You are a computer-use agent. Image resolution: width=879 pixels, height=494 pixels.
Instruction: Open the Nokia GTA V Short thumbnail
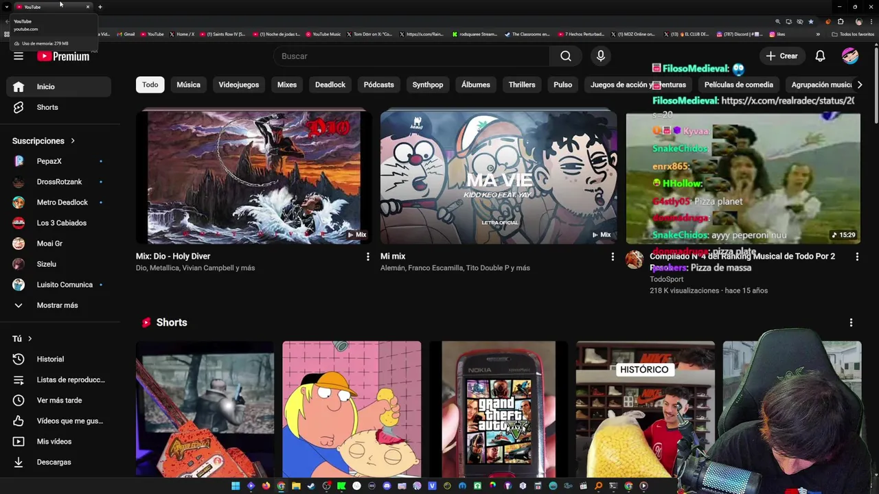tap(499, 409)
